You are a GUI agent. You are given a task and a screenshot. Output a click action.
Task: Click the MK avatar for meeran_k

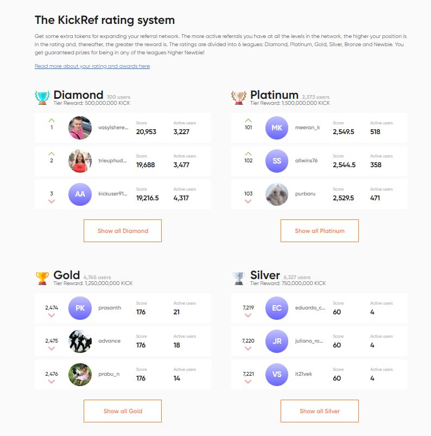tap(277, 128)
